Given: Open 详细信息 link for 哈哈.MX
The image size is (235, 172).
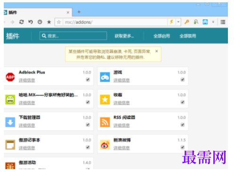Looking at the screenshot, I should point(27,103).
